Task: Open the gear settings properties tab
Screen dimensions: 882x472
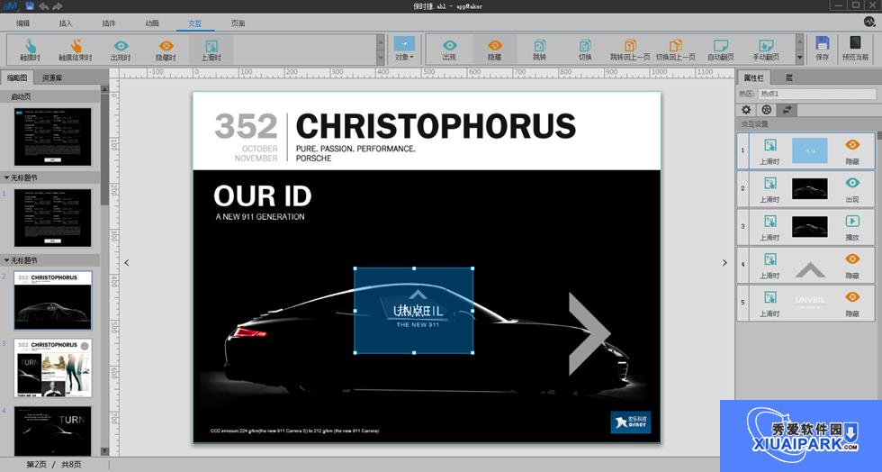Action: coord(746,110)
